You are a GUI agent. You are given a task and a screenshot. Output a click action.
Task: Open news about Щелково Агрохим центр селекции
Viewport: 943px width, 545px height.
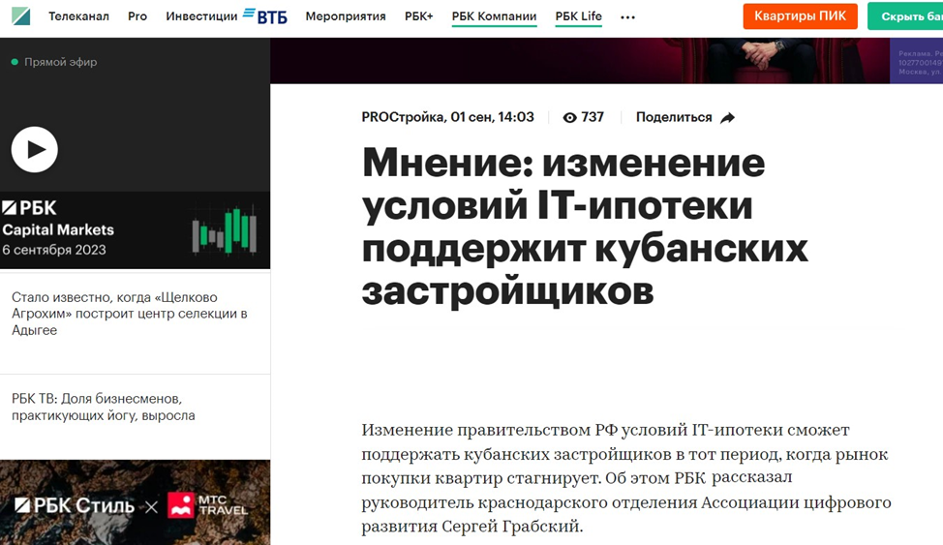click(x=130, y=314)
